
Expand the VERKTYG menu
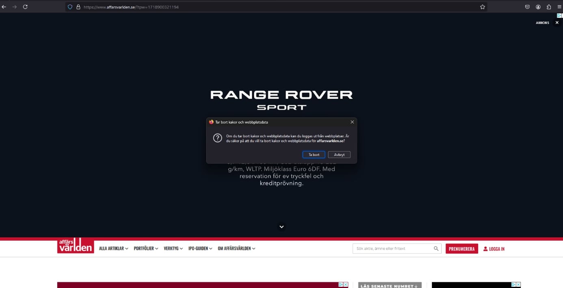(x=173, y=249)
